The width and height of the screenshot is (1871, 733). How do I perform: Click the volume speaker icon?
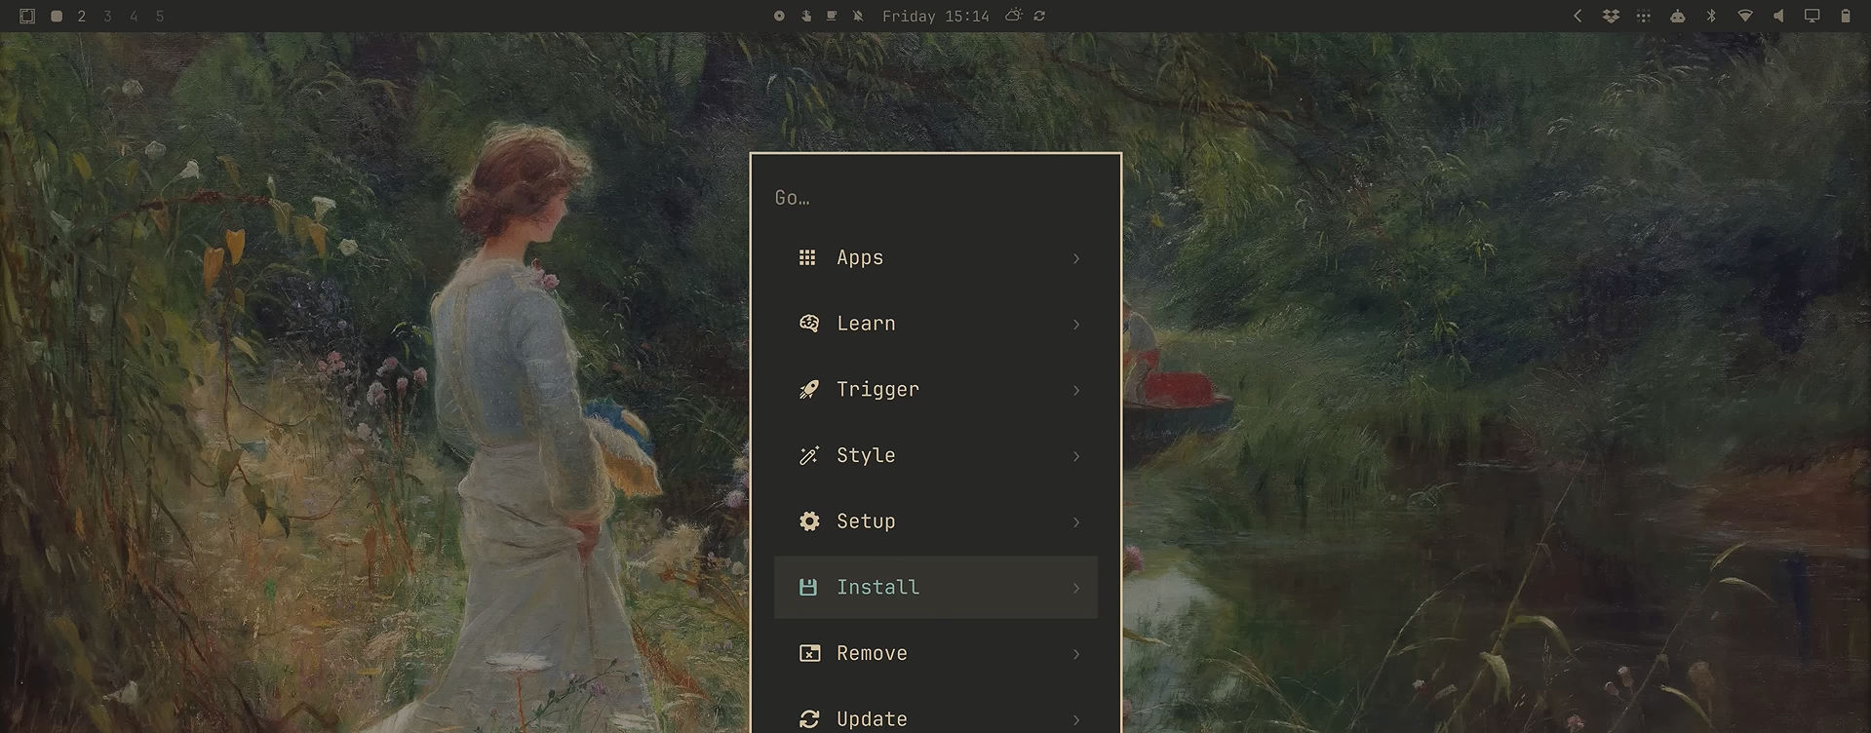click(x=1778, y=16)
